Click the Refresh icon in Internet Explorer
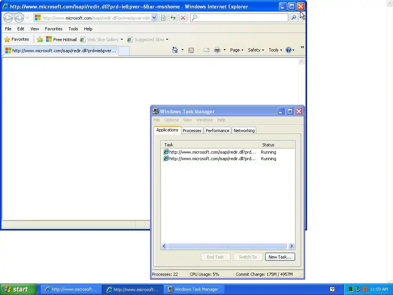This screenshot has height=295, width=393. pos(173,18)
